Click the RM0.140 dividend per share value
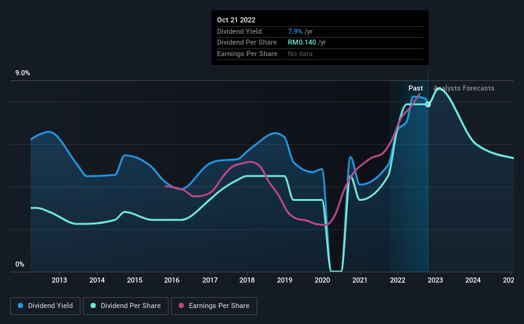 click(x=302, y=43)
